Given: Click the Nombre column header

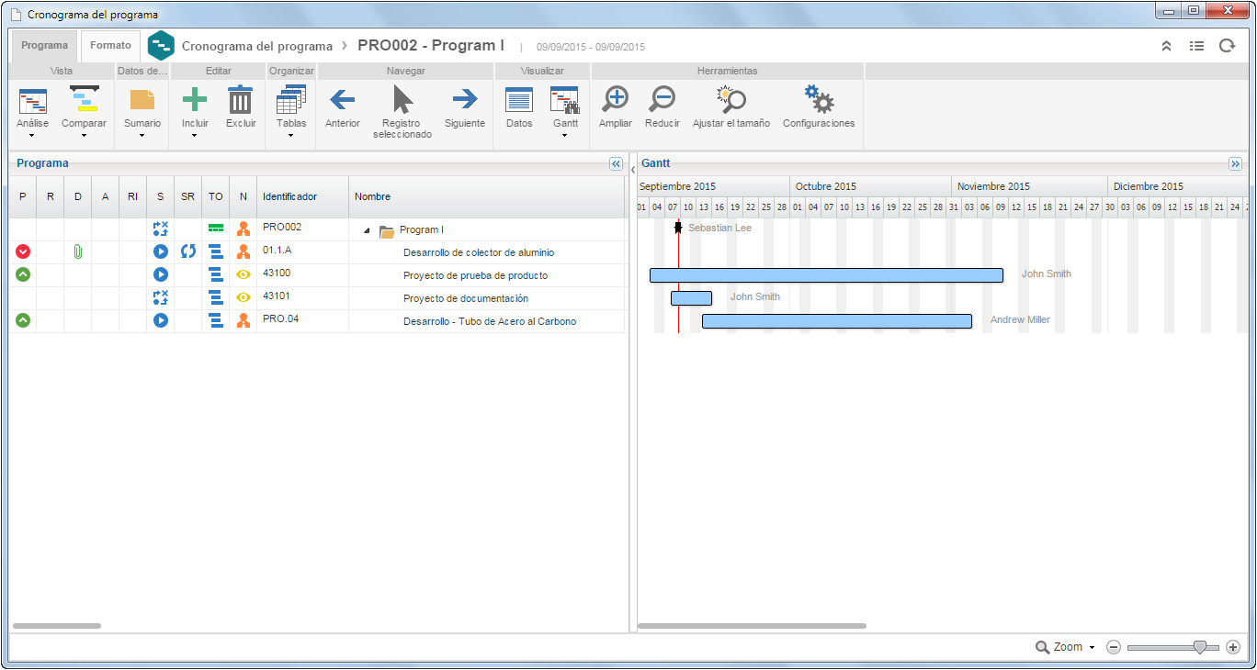Looking at the screenshot, I should coord(487,196).
